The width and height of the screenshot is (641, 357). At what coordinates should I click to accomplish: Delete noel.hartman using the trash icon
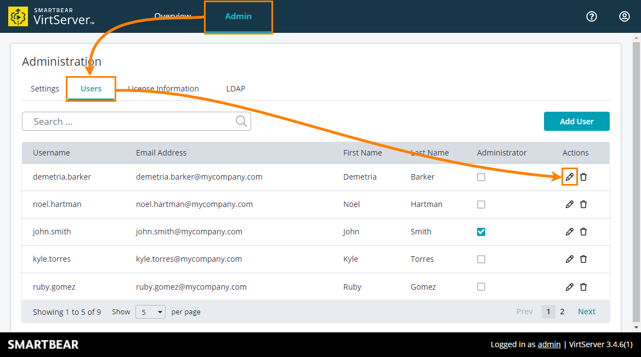coord(583,204)
